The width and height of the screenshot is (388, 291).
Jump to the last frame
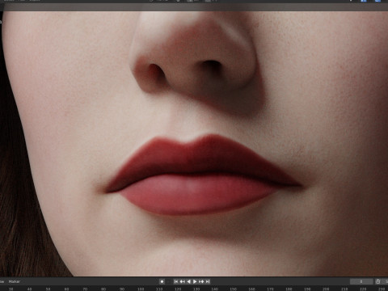pos(208,281)
